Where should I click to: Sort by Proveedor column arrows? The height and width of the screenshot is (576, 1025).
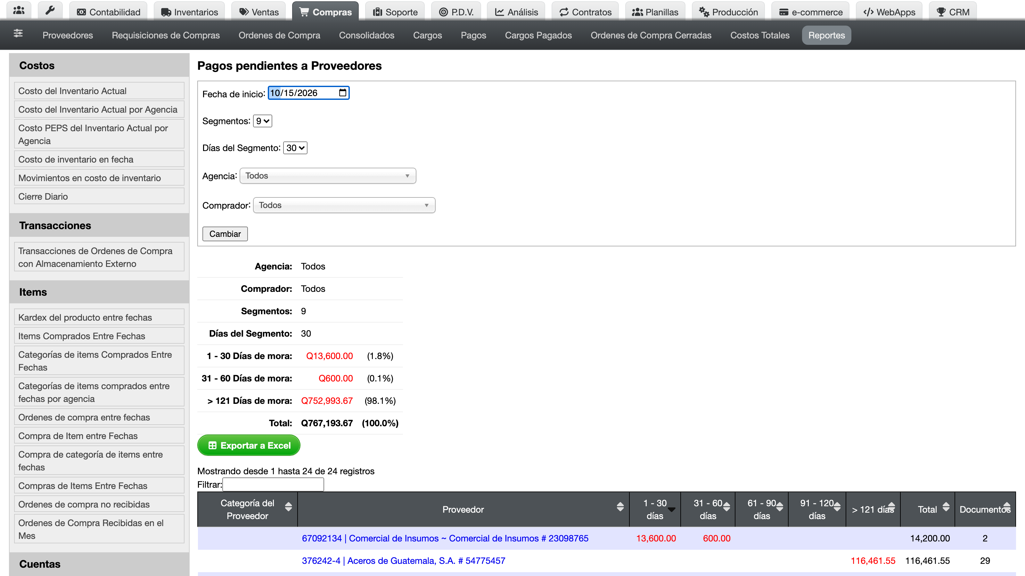coord(620,507)
